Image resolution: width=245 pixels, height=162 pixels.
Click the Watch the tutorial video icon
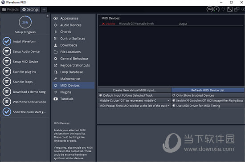[x=7, y=102]
